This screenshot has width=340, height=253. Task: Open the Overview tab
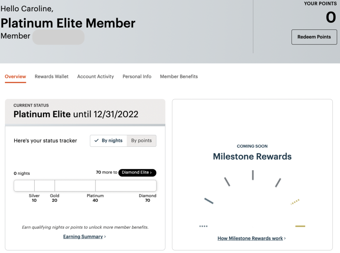pos(15,76)
